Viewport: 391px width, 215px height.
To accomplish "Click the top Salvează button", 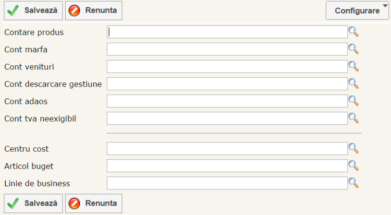I will pos(34,10).
